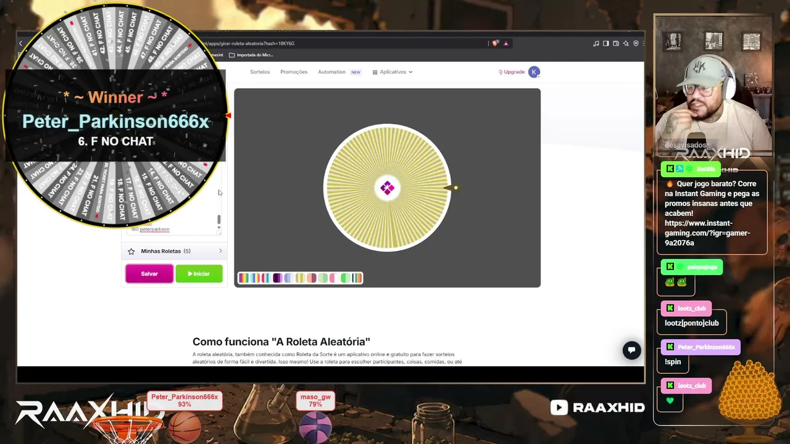Click the star icon beside Minhas Roletas
790x444 pixels.
coord(131,252)
